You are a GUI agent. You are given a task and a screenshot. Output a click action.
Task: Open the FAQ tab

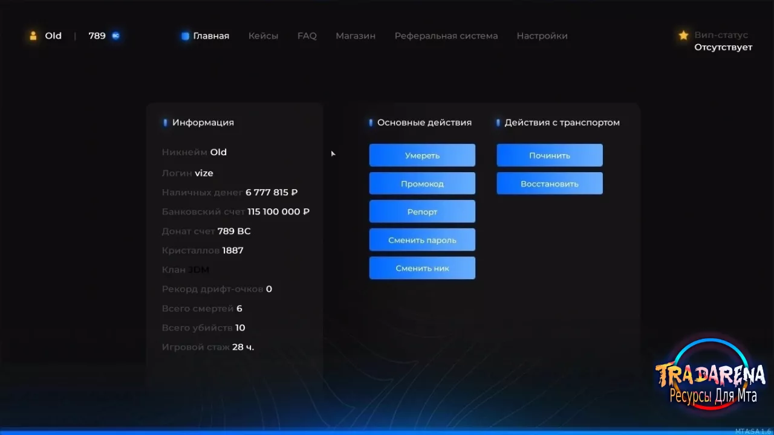point(307,36)
